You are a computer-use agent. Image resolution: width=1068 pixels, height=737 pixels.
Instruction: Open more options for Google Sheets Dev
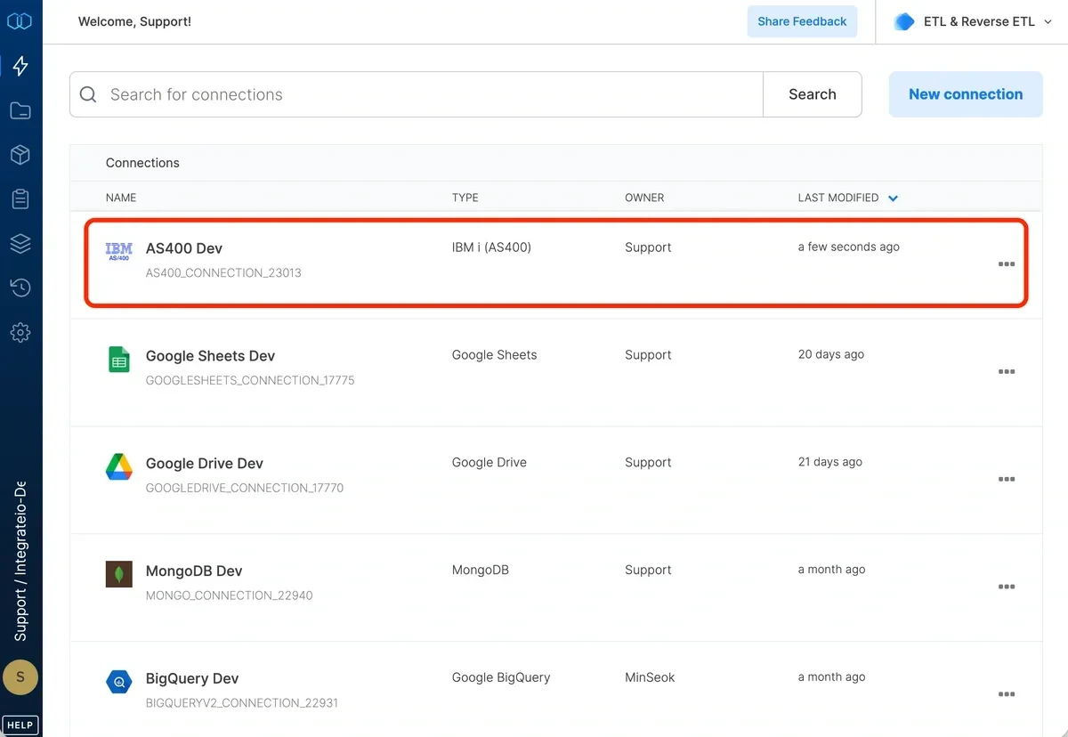tap(1007, 372)
